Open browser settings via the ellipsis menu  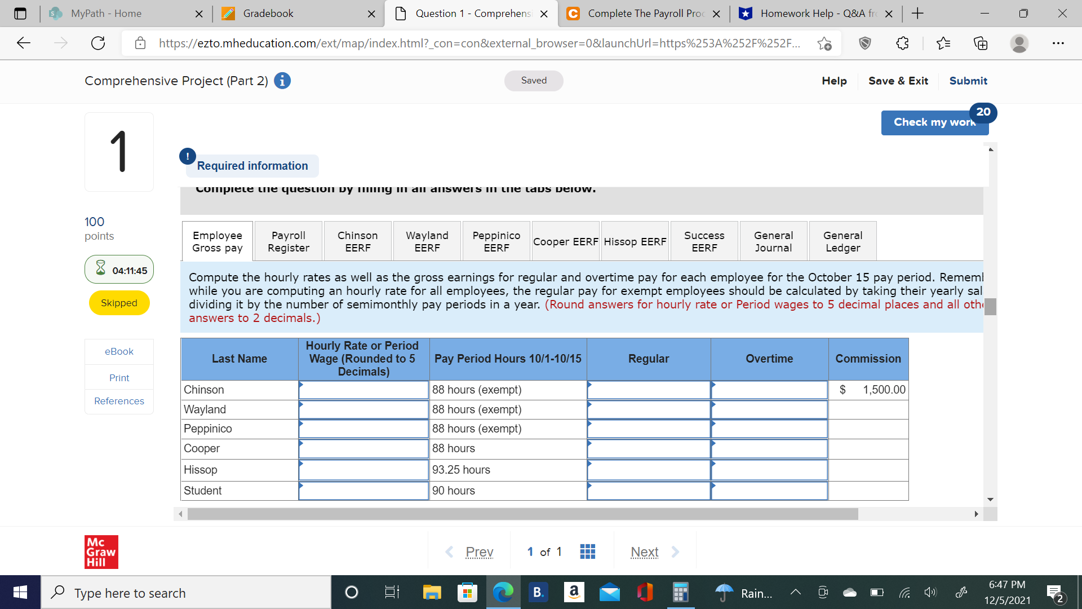tap(1059, 43)
